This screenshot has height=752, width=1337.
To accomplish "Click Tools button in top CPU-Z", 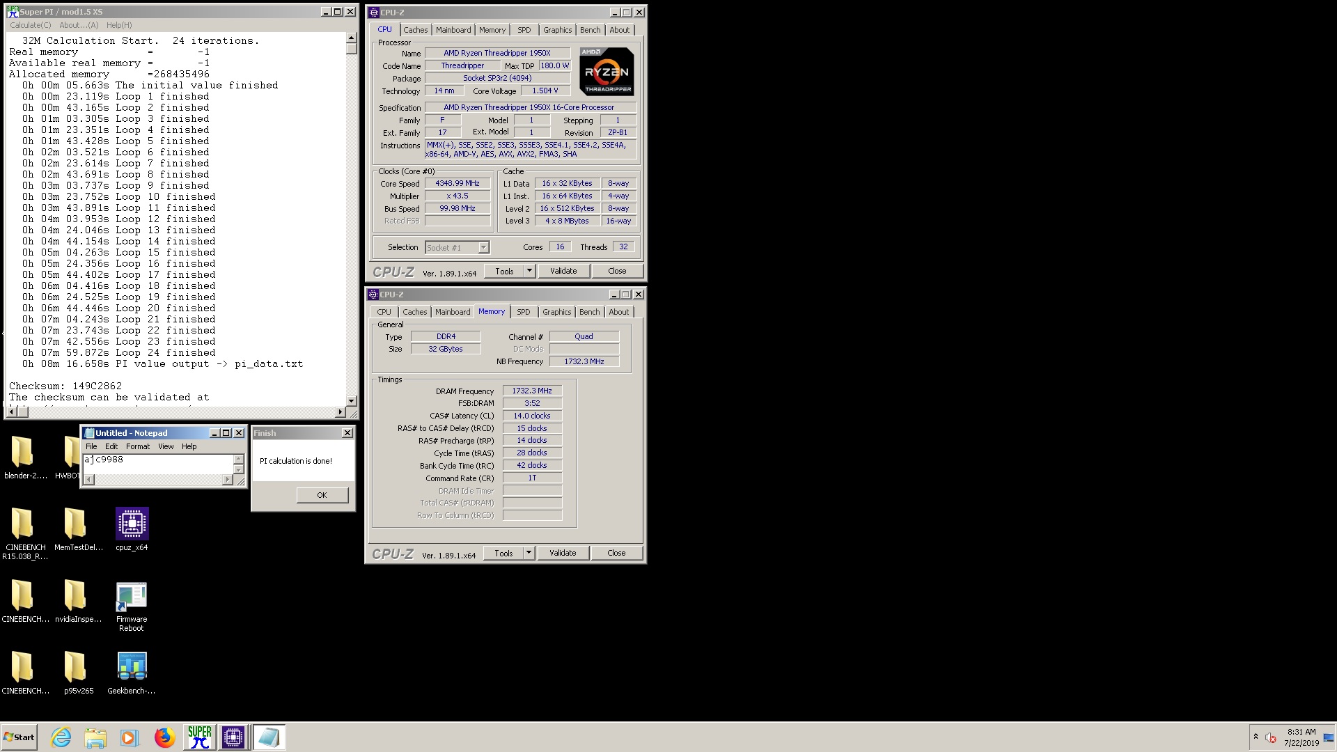I will [x=505, y=271].
